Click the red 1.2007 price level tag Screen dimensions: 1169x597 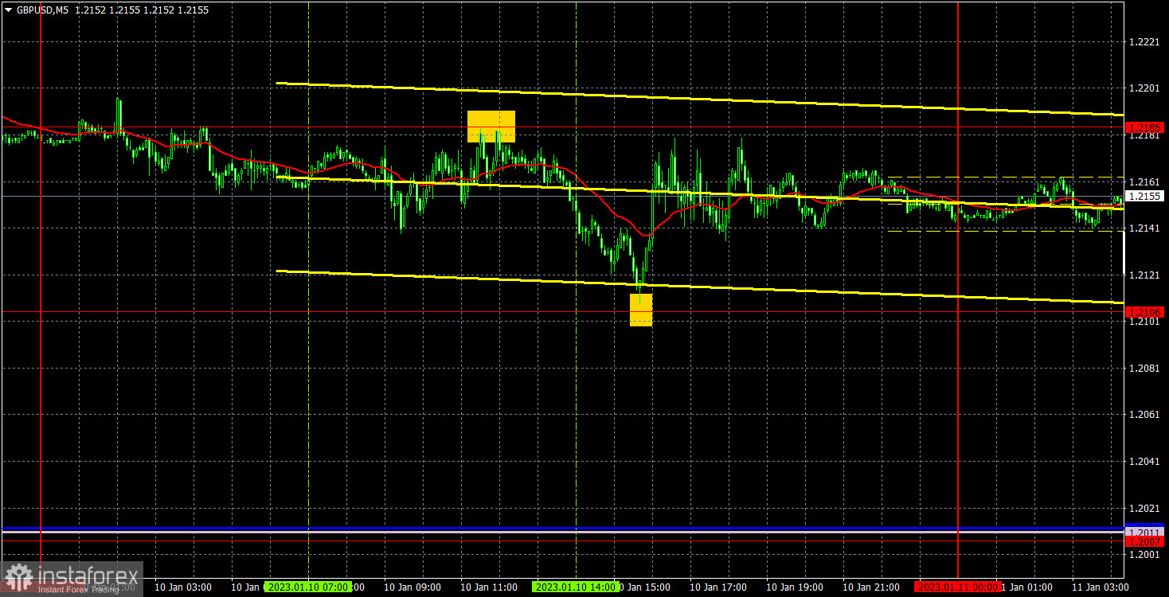tap(1145, 541)
